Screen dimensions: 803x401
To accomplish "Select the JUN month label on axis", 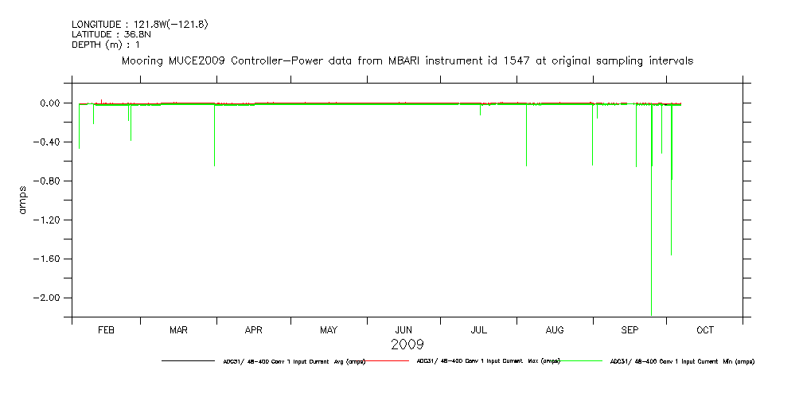I will click(403, 329).
